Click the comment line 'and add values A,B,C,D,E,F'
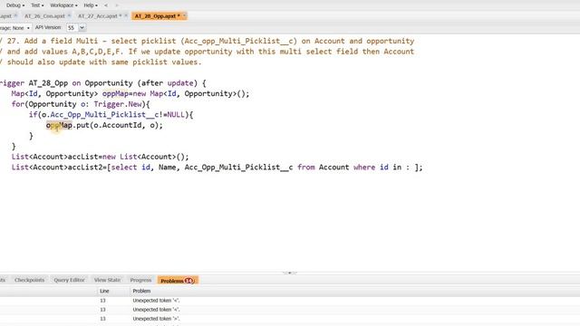This screenshot has width=580, height=326. 208,52
